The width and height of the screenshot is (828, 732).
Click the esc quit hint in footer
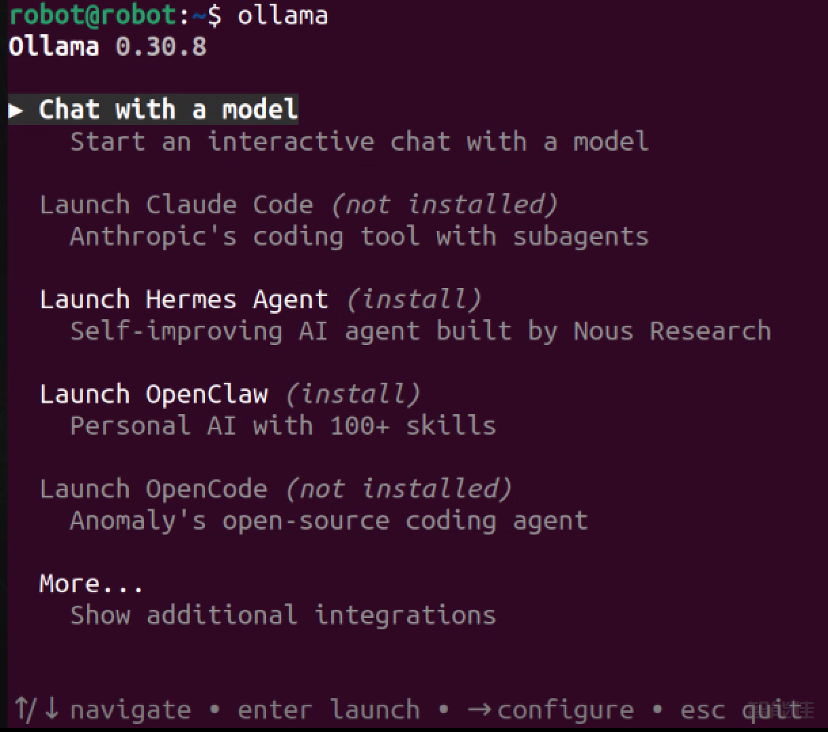741,710
